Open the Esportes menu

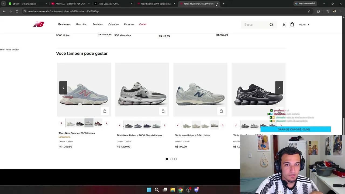129,25
